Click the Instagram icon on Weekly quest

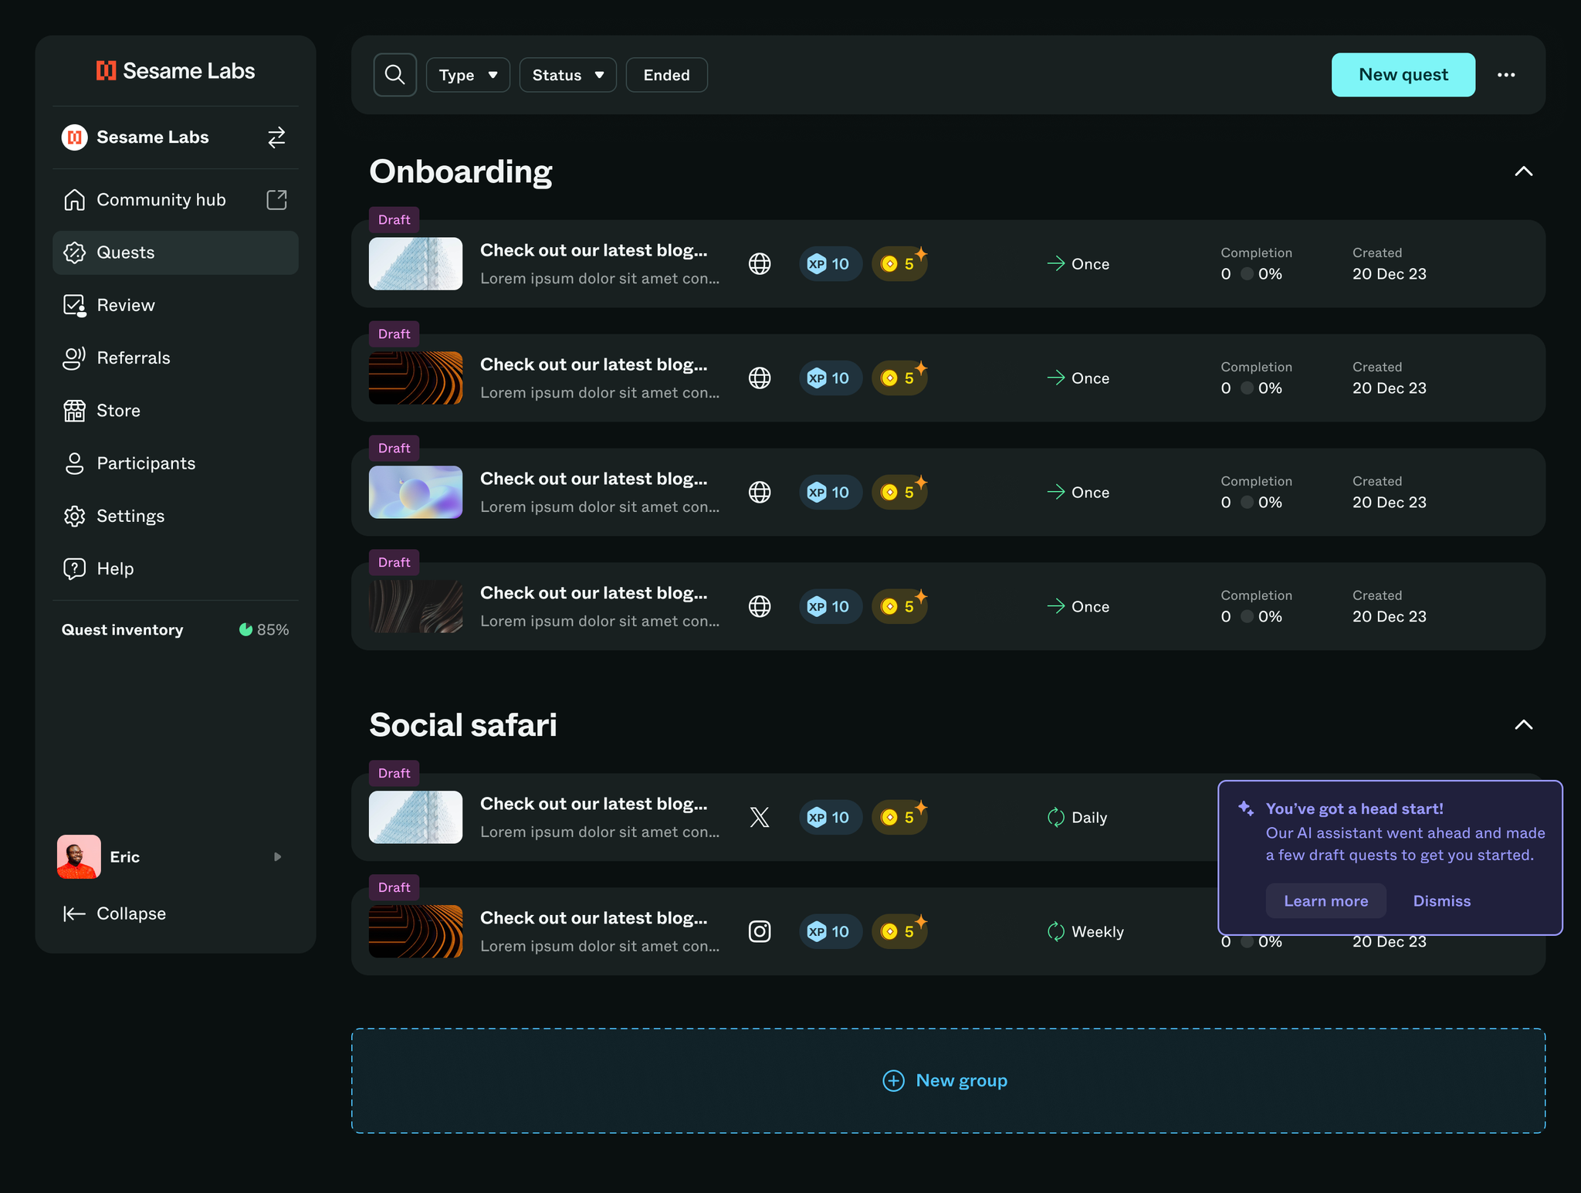tap(760, 932)
